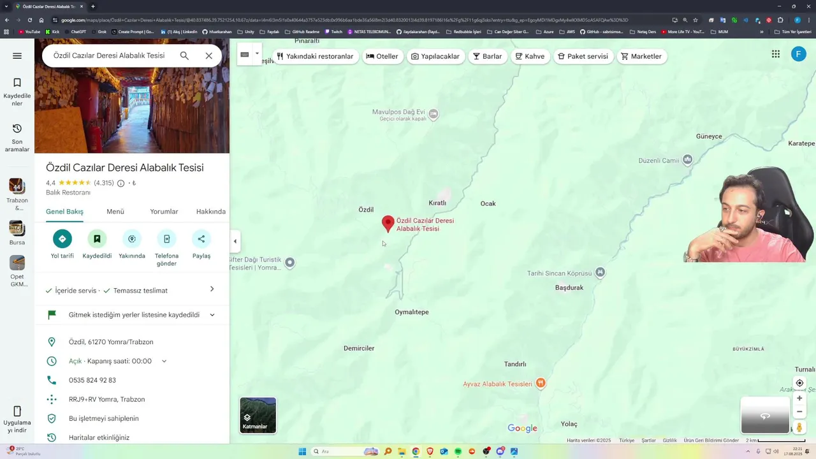Click the Barlar chip
The width and height of the screenshot is (816, 459).
488,56
